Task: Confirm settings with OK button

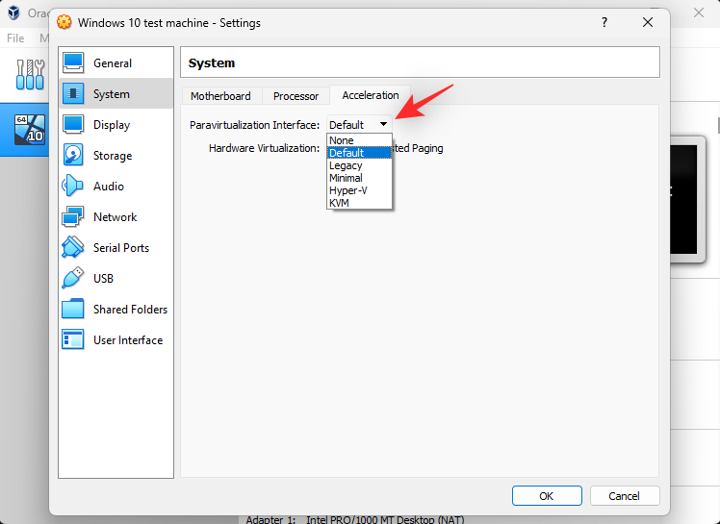Action: [x=547, y=495]
